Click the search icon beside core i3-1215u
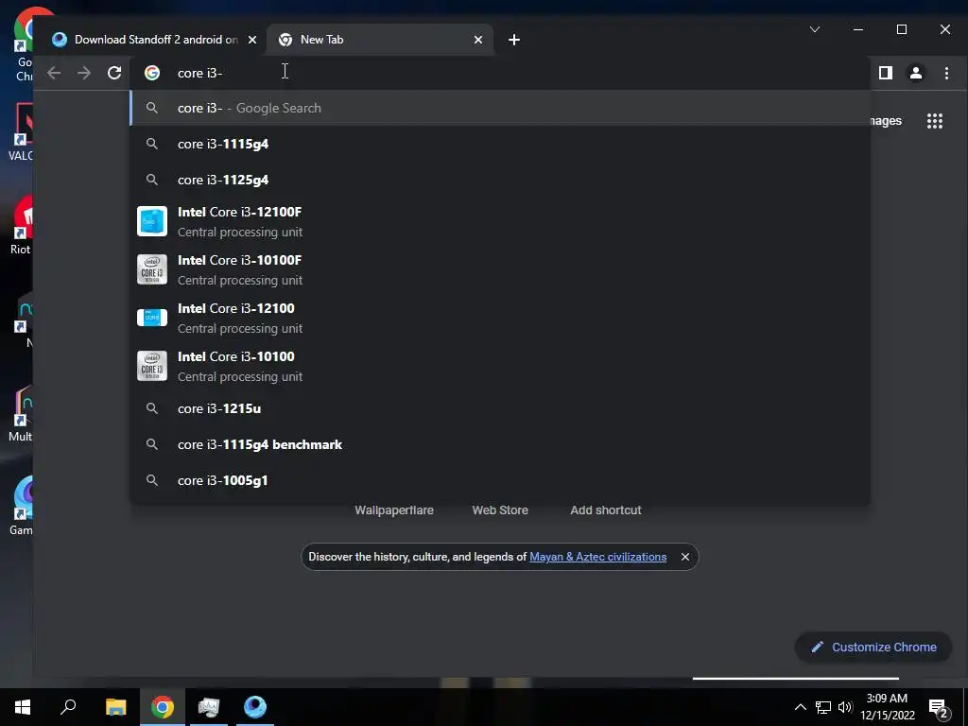Screen dimensions: 968x726 pyautogui.click(x=152, y=408)
